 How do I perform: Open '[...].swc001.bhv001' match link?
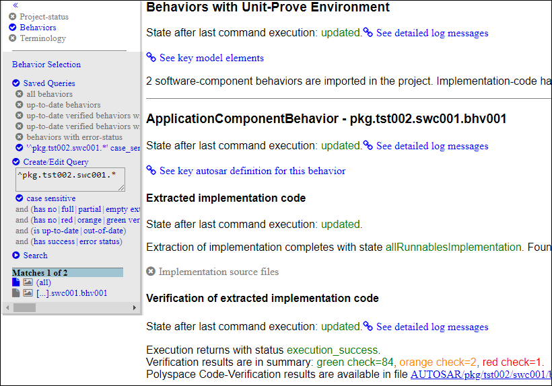[71, 293]
